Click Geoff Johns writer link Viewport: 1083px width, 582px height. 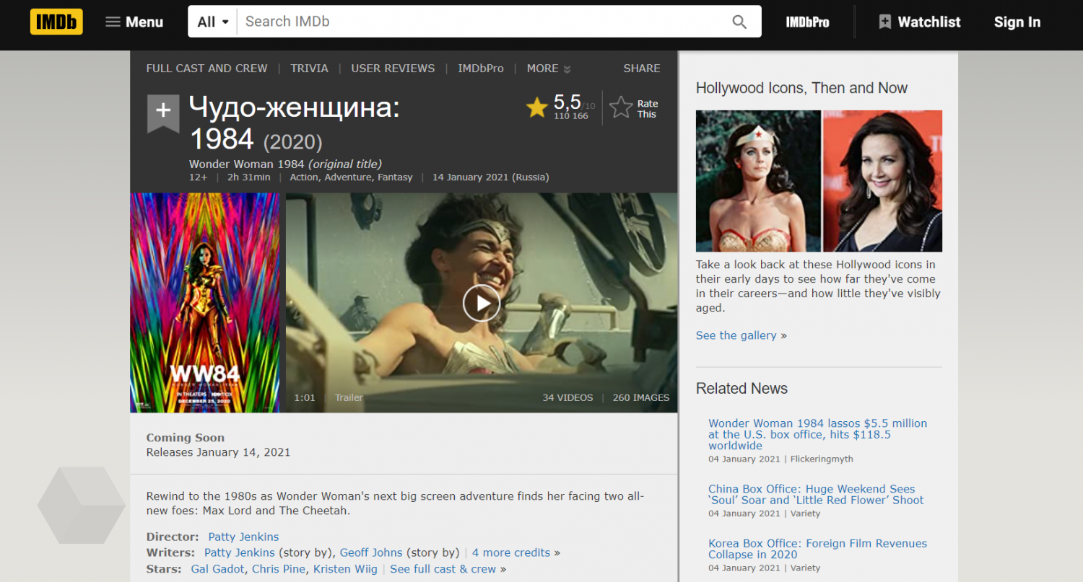[x=371, y=552]
